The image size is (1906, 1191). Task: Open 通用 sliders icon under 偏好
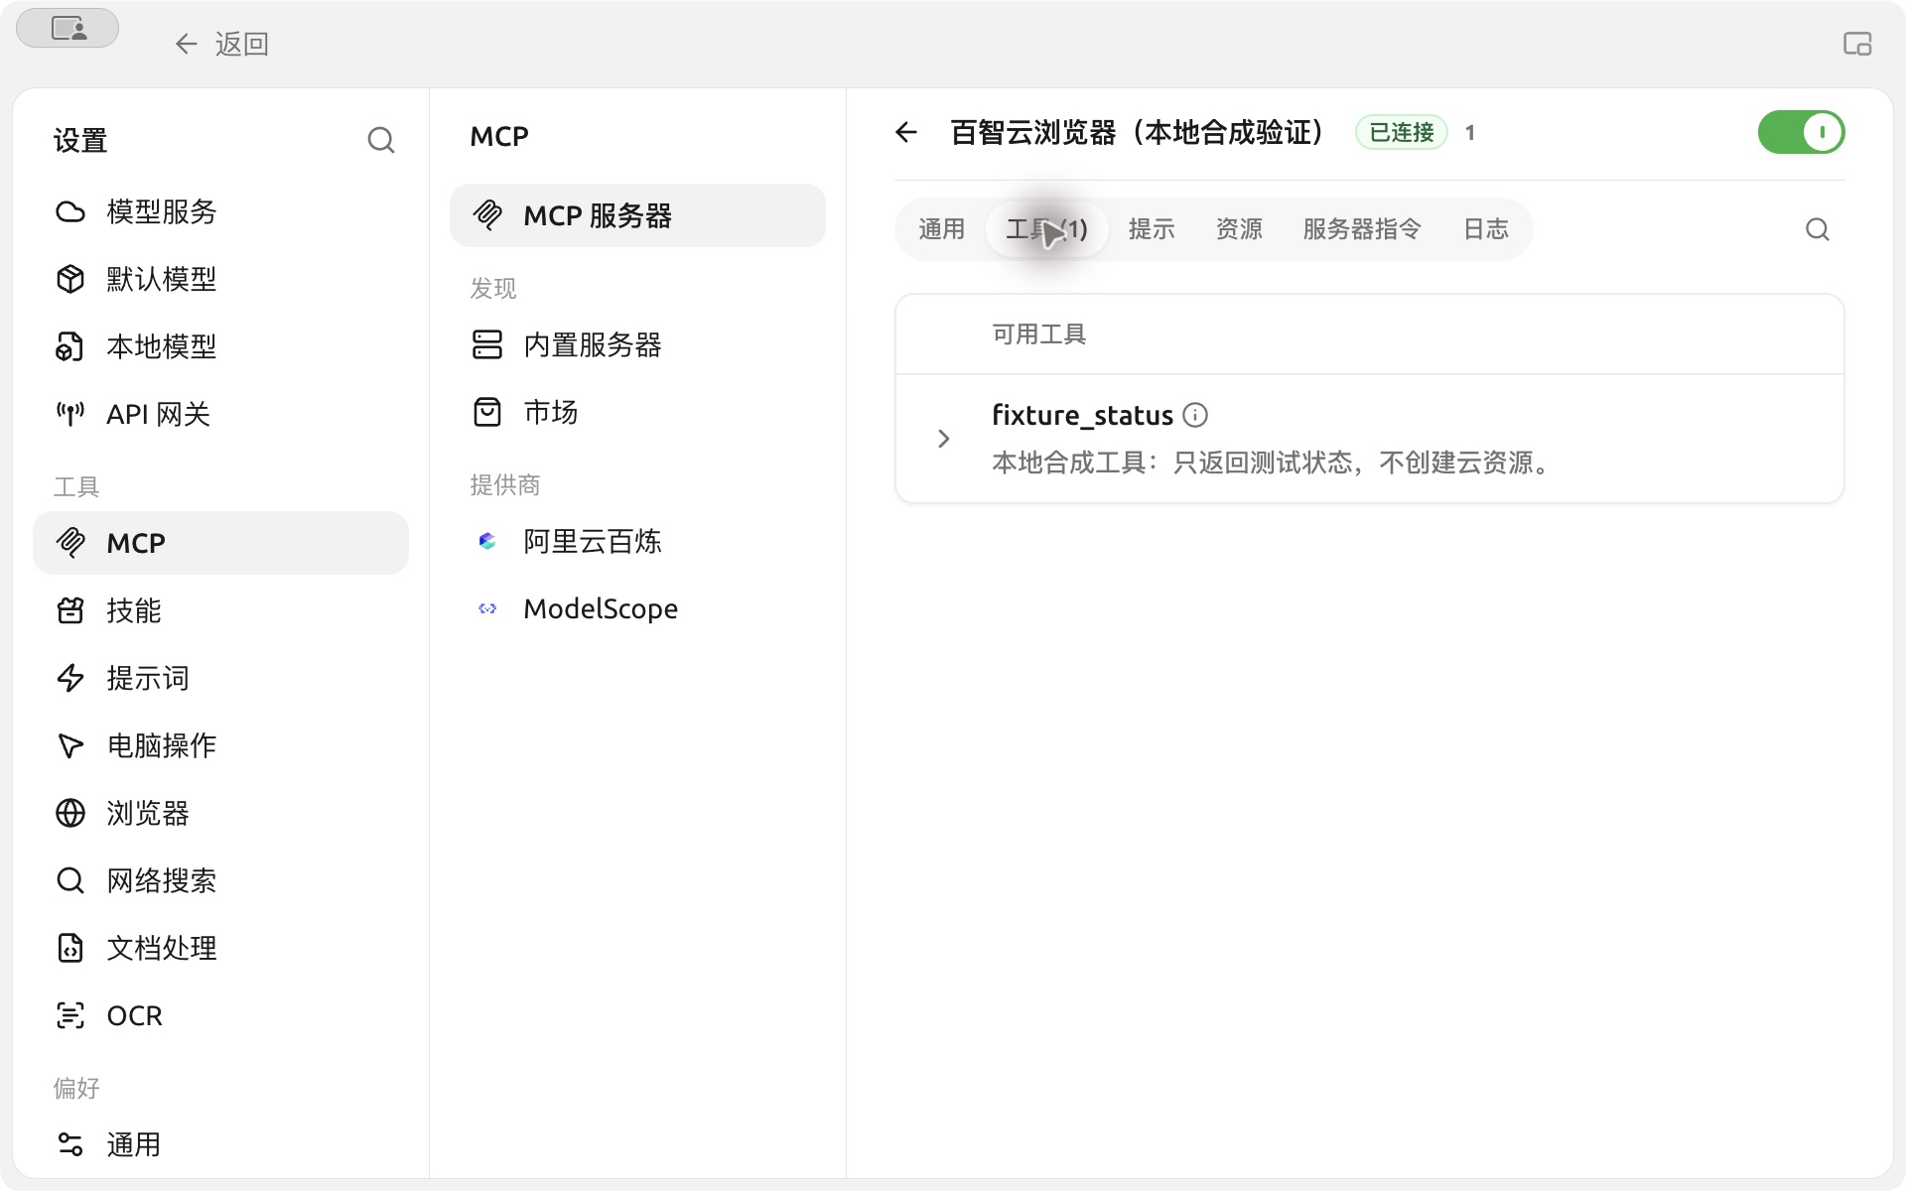click(70, 1144)
